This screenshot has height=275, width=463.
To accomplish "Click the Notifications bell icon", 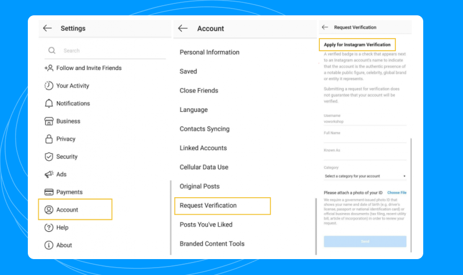I will click(x=49, y=103).
